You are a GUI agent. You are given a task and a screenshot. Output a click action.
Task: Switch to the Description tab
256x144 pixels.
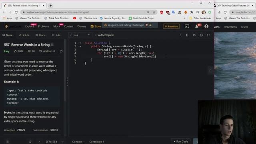pyautogui.click(x=8, y=35)
